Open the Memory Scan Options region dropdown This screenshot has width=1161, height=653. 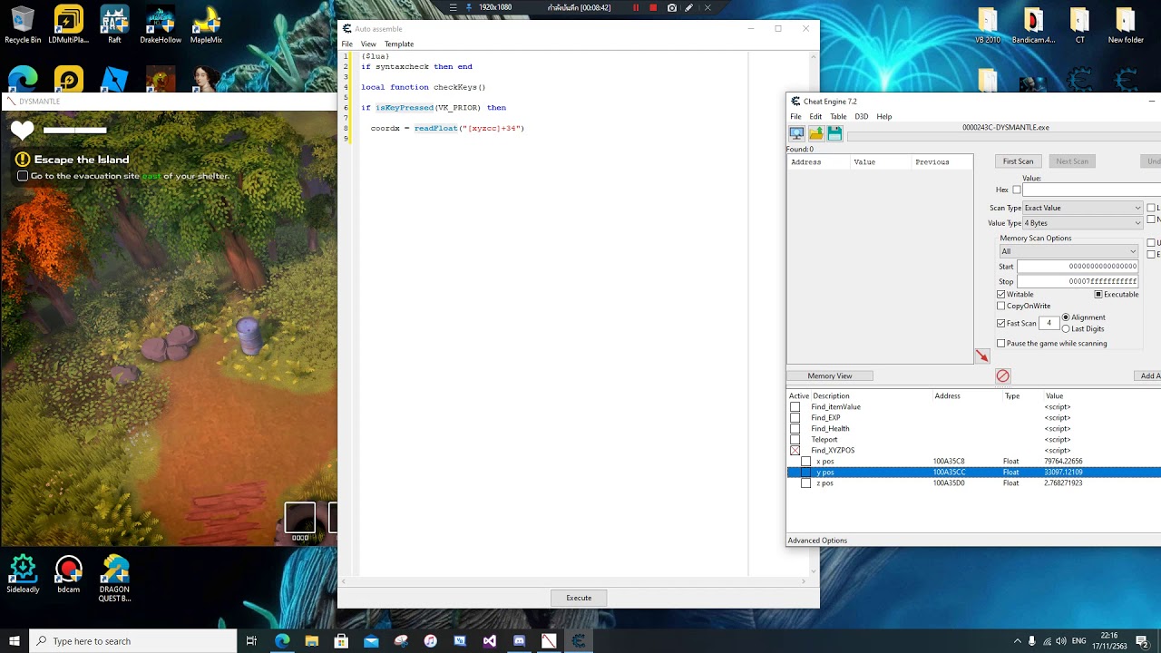pos(1068,251)
